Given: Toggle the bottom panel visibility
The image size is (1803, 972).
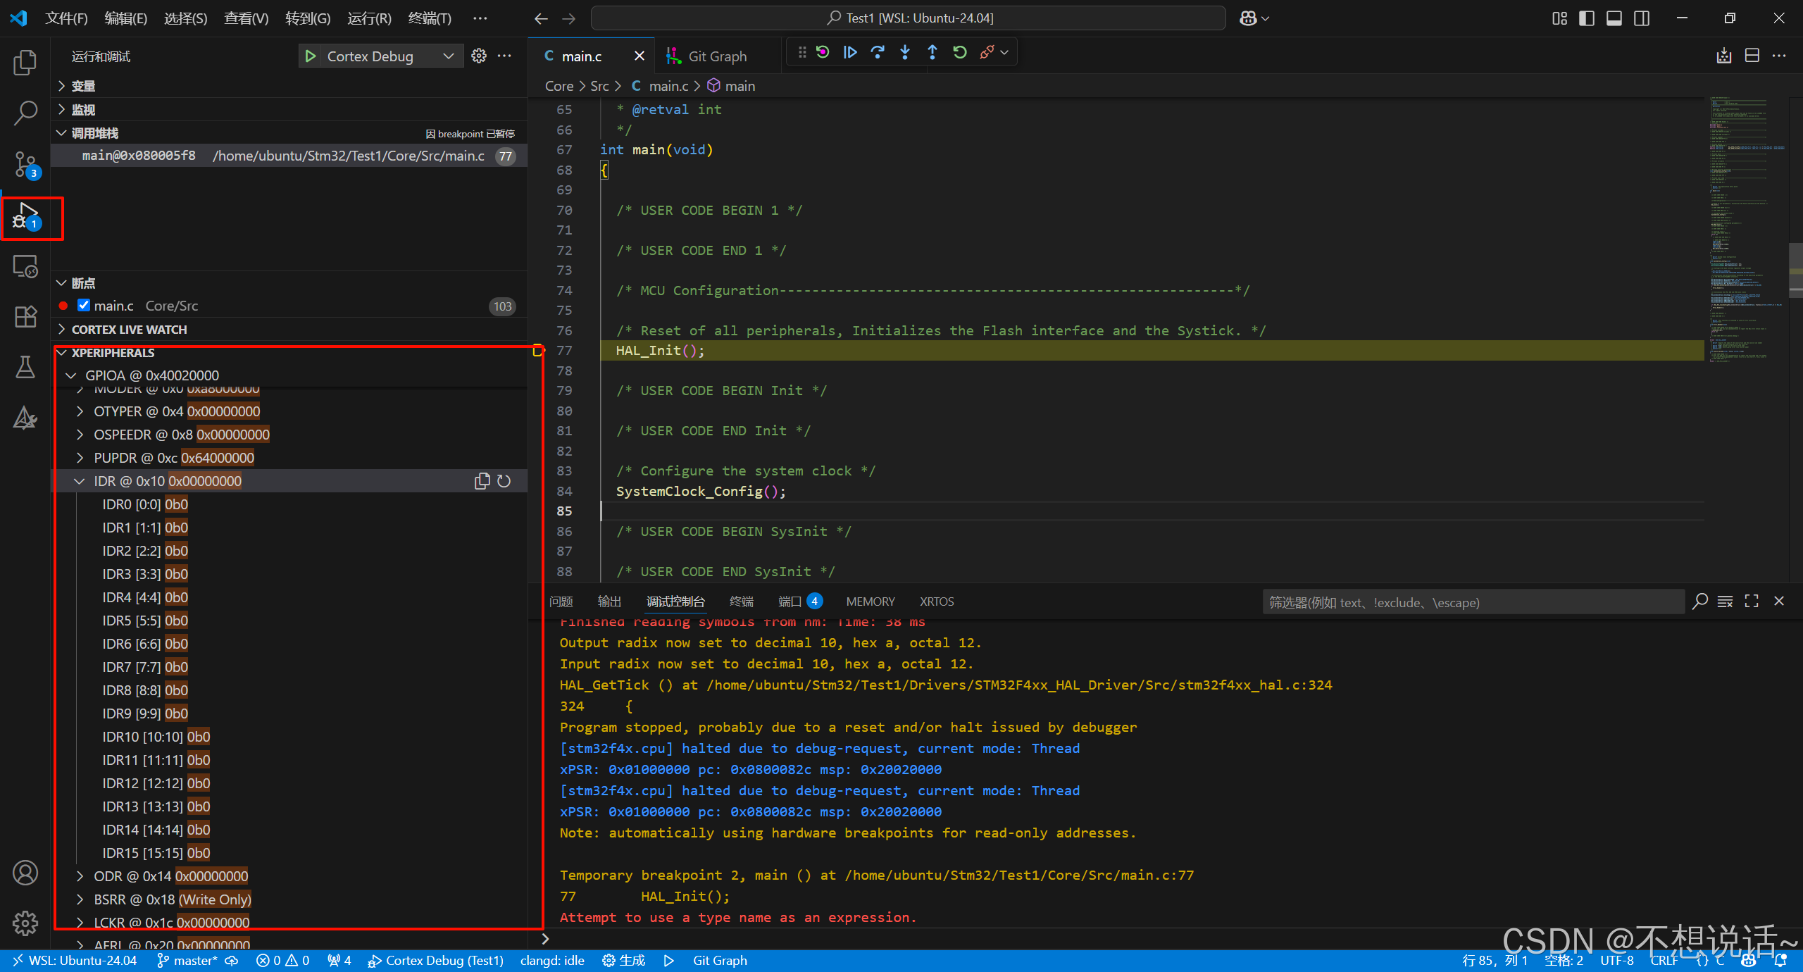Looking at the screenshot, I should tap(1614, 18).
